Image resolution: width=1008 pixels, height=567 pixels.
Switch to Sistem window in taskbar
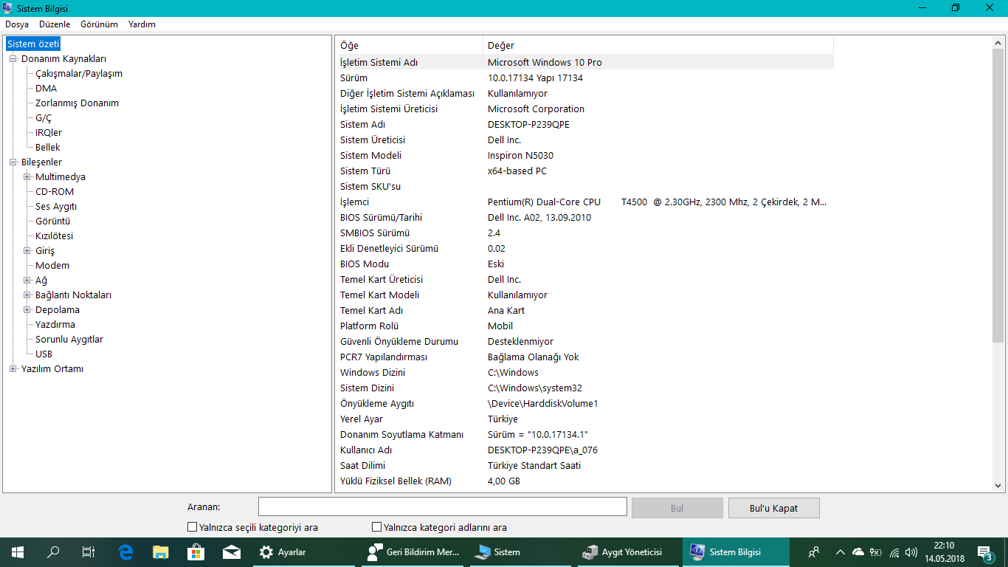click(521, 551)
